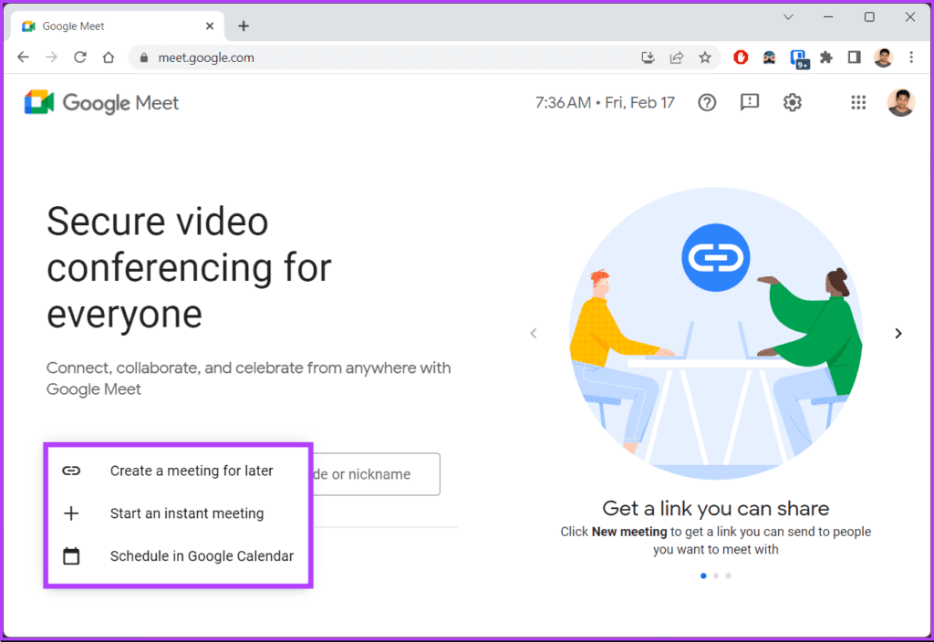Open the red Opera-style extension icon
This screenshot has width=934, height=642.
pos(741,57)
